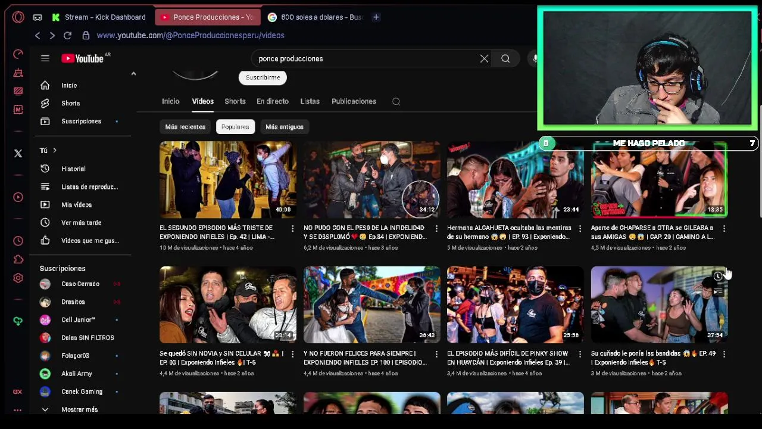Open the Opera sidebar settings gear
Screen dimensions: 762x429
tap(18, 278)
